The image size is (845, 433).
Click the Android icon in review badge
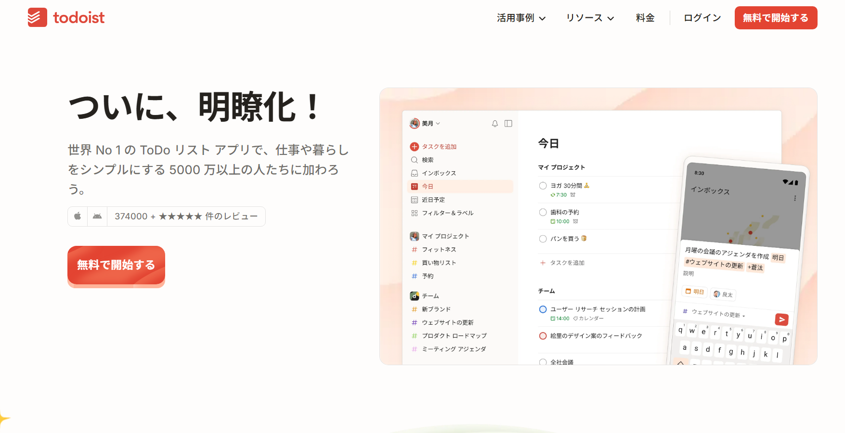point(97,216)
